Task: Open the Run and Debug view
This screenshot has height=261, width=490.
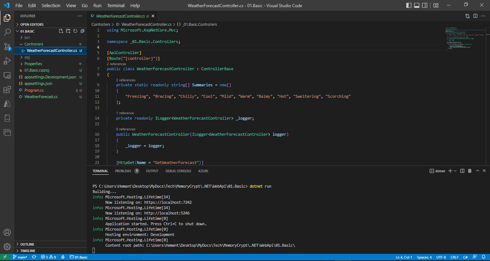Action: [7, 61]
